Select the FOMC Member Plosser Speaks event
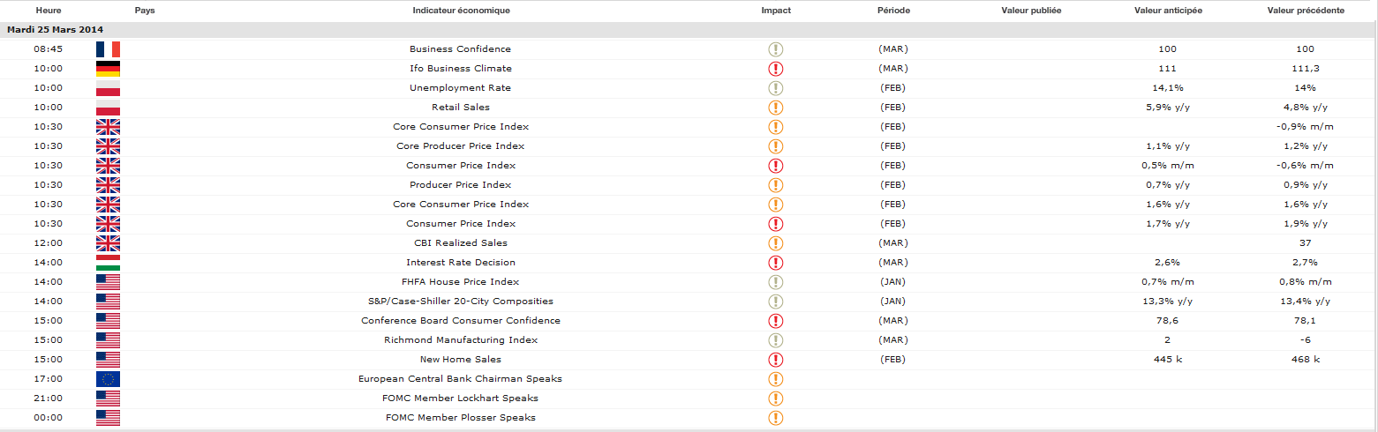The height and width of the screenshot is (432, 1378). click(x=460, y=418)
